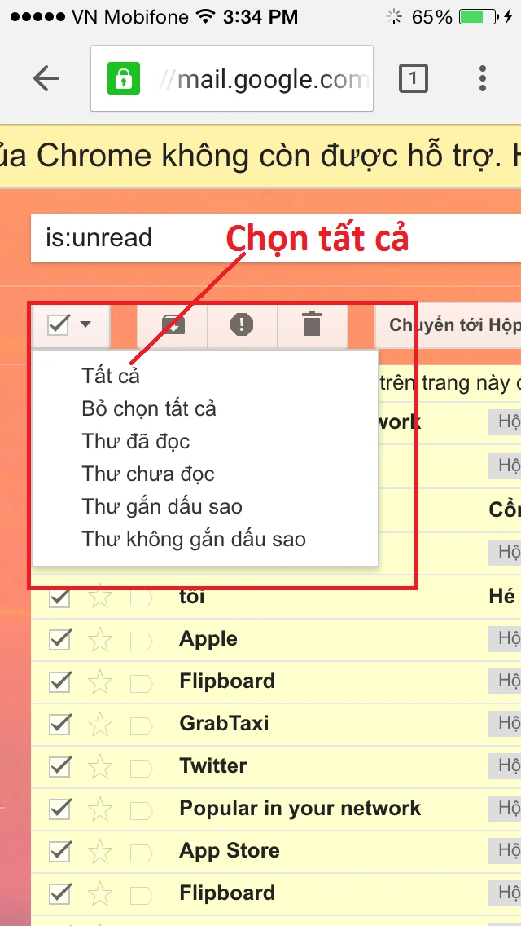Select 'Tất cả' from selection menu
The width and height of the screenshot is (521, 926).
click(111, 376)
